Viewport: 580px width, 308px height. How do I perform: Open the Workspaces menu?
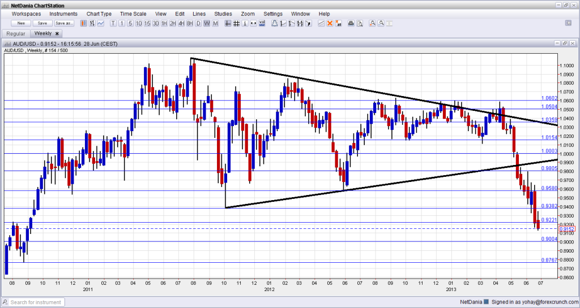tap(26, 14)
